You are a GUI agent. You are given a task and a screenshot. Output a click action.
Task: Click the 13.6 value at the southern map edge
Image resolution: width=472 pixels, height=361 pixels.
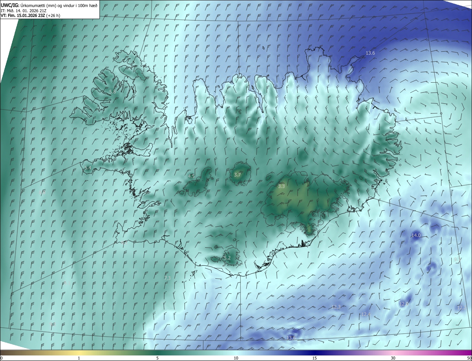tap(291, 338)
